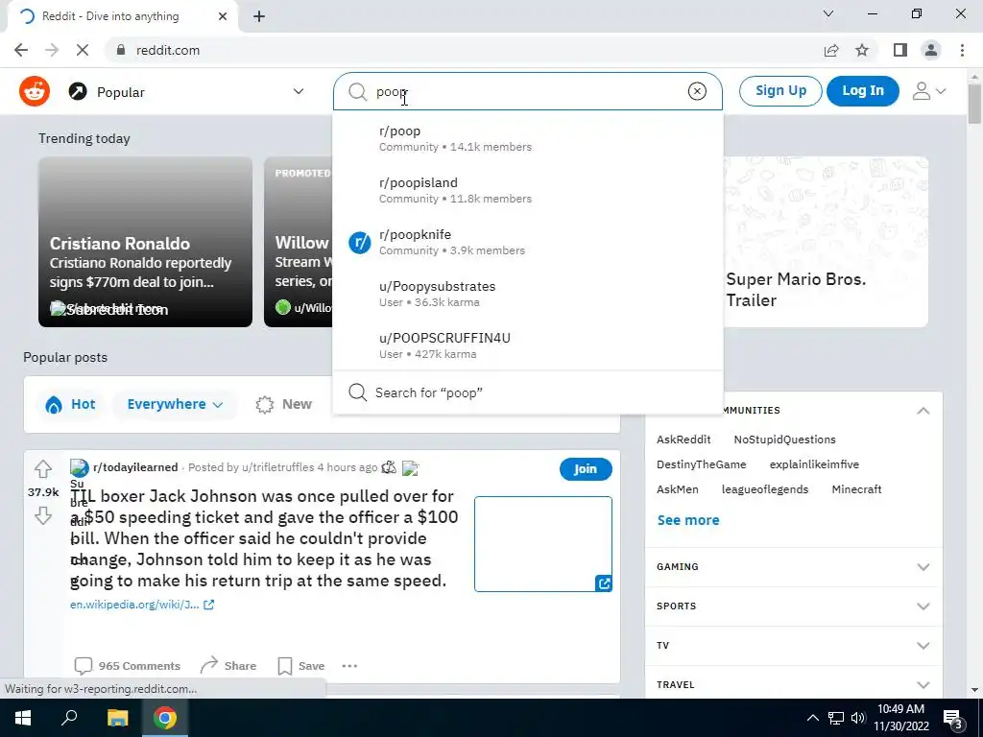Viewport: 983px width, 737px height.
Task: Open 965 Comments on the post
Action: click(x=128, y=666)
